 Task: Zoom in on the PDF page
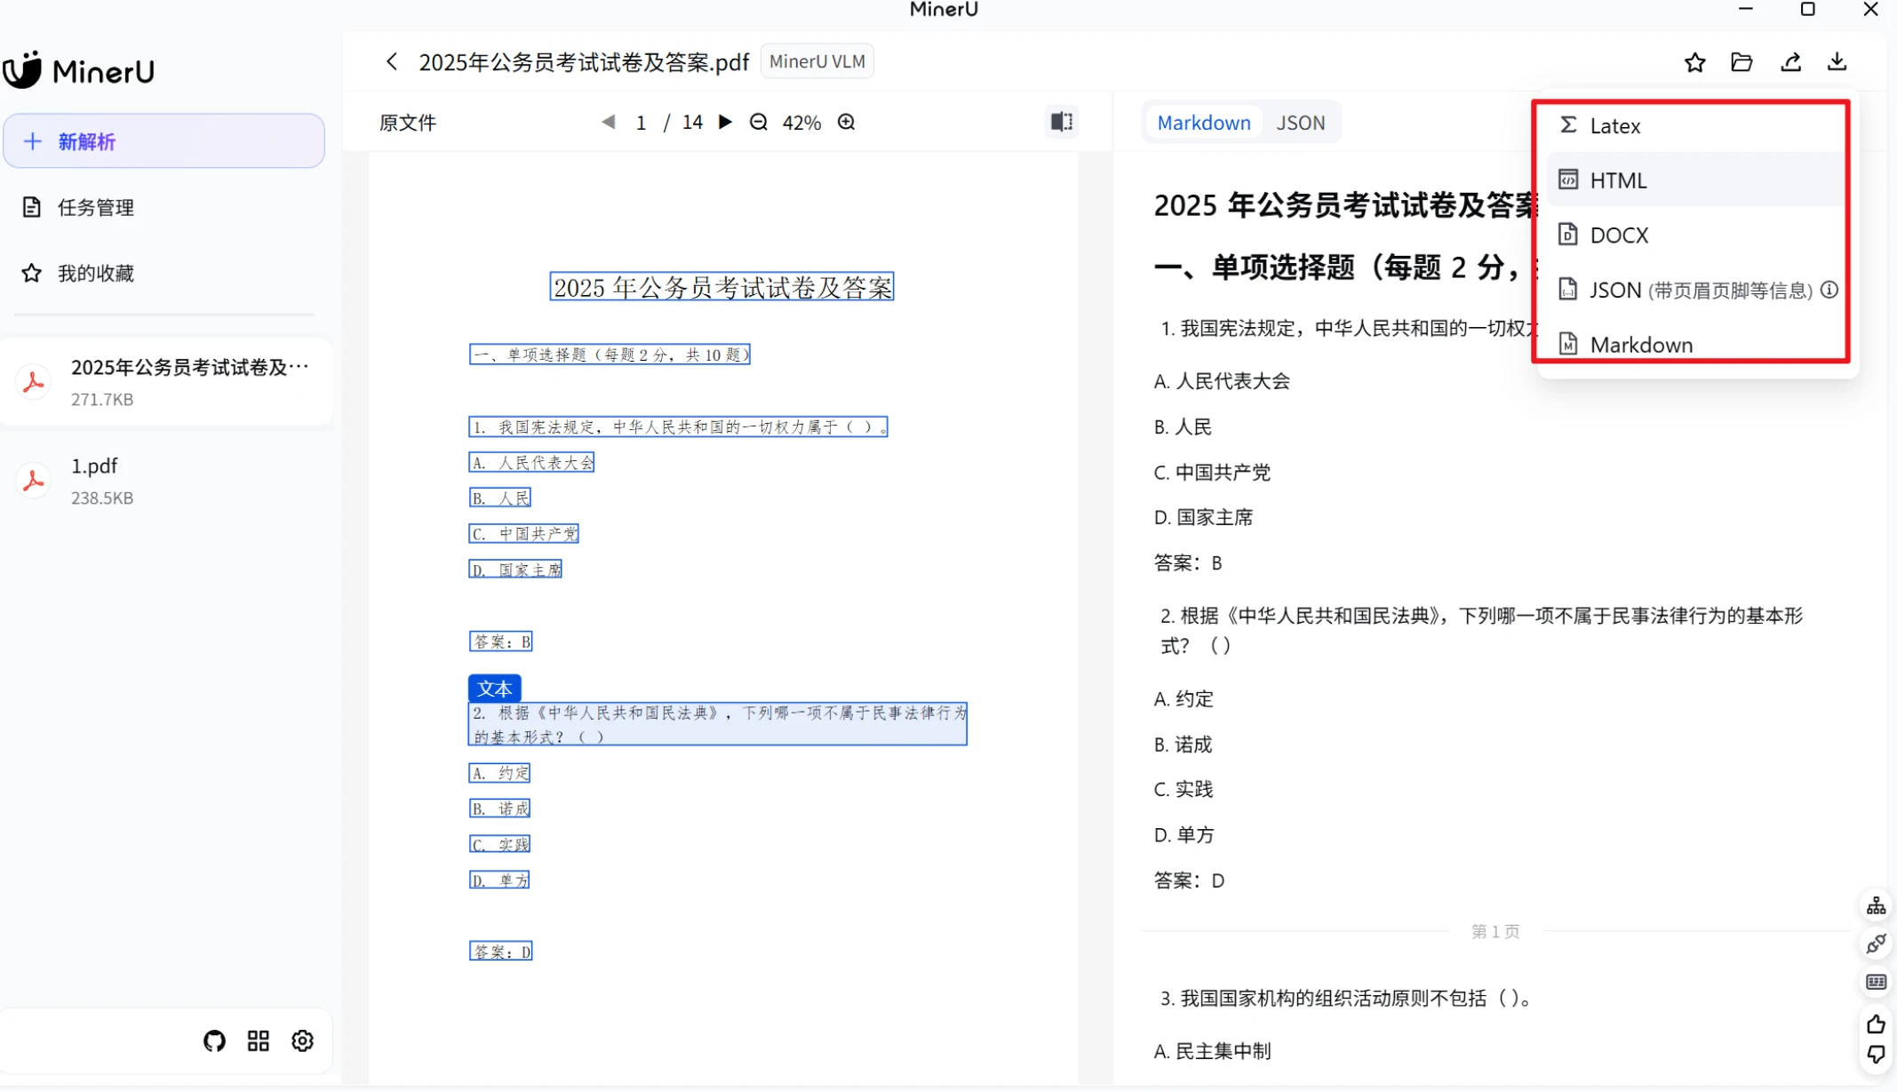pos(846,122)
